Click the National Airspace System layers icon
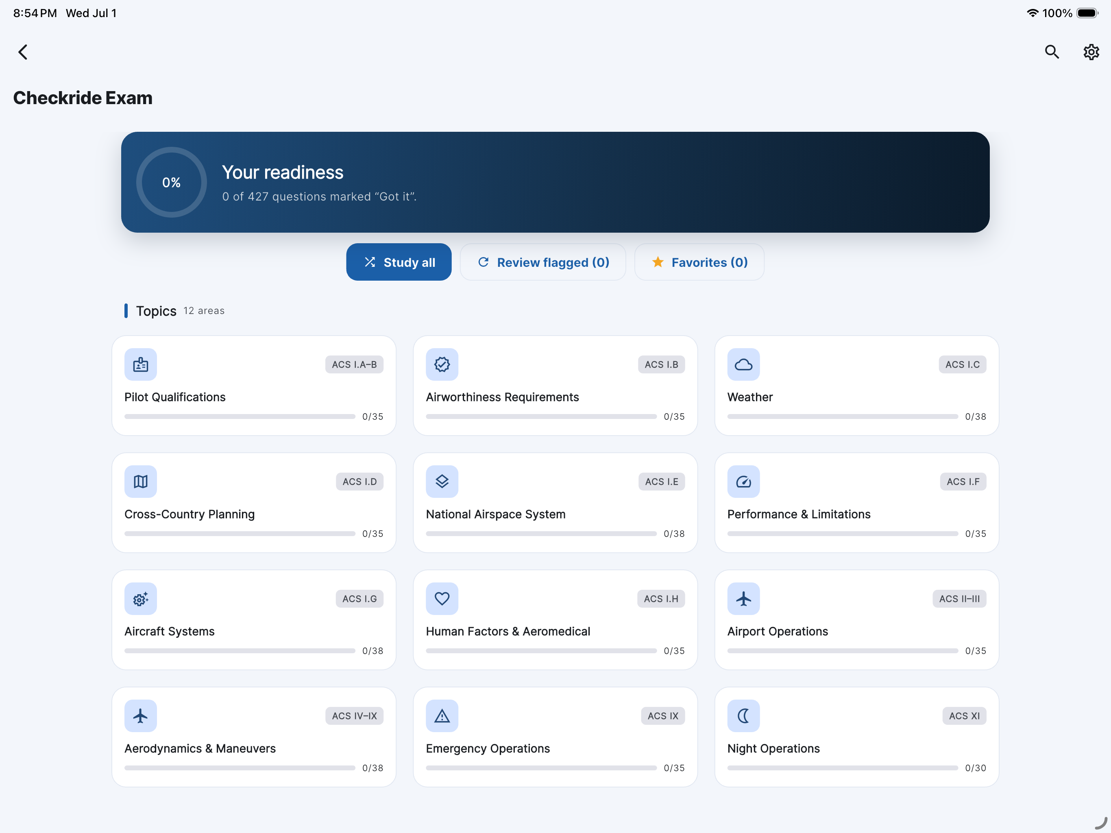Image resolution: width=1111 pixels, height=833 pixels. 442,481
